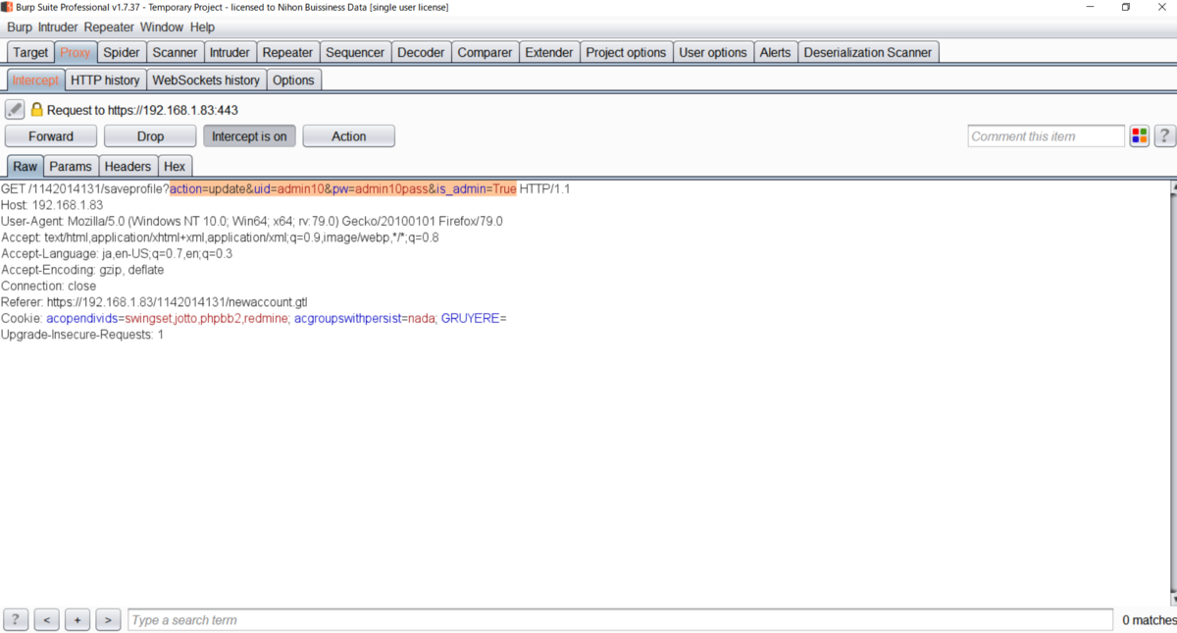
Task: Switch to the Decoder tab
Action: click(421, 52)
